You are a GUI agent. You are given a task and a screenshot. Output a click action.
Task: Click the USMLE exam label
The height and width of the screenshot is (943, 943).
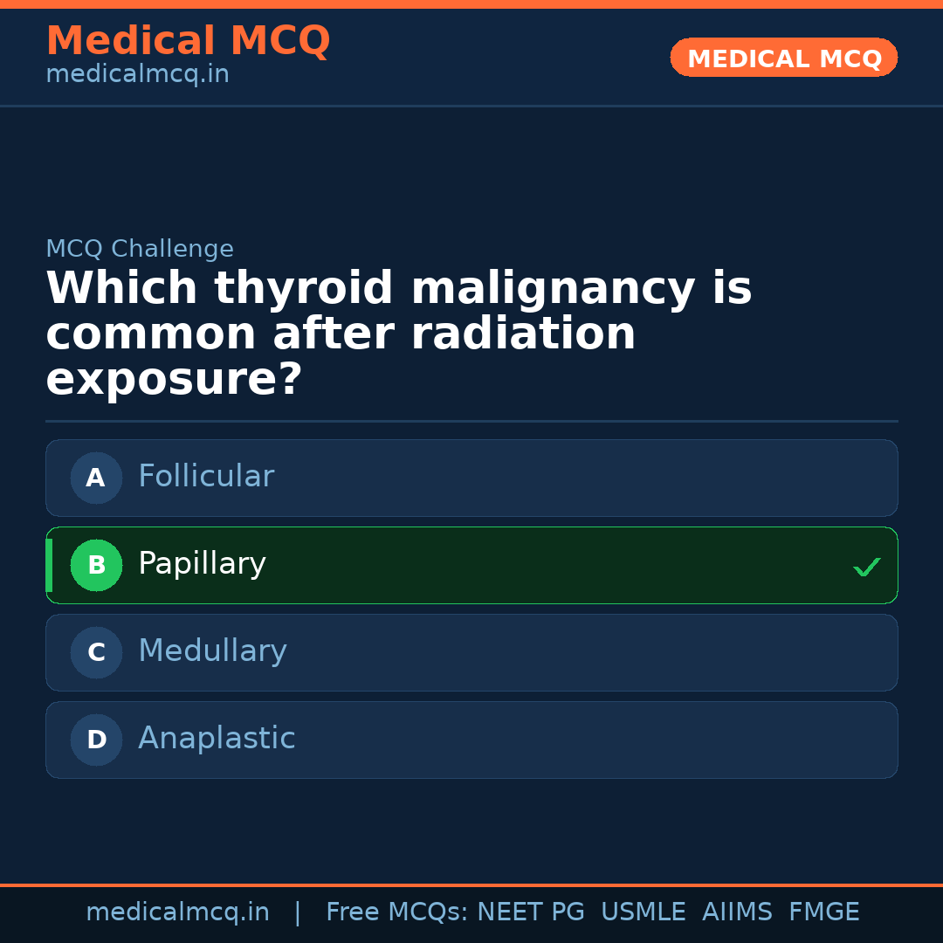tap(643, 912)
